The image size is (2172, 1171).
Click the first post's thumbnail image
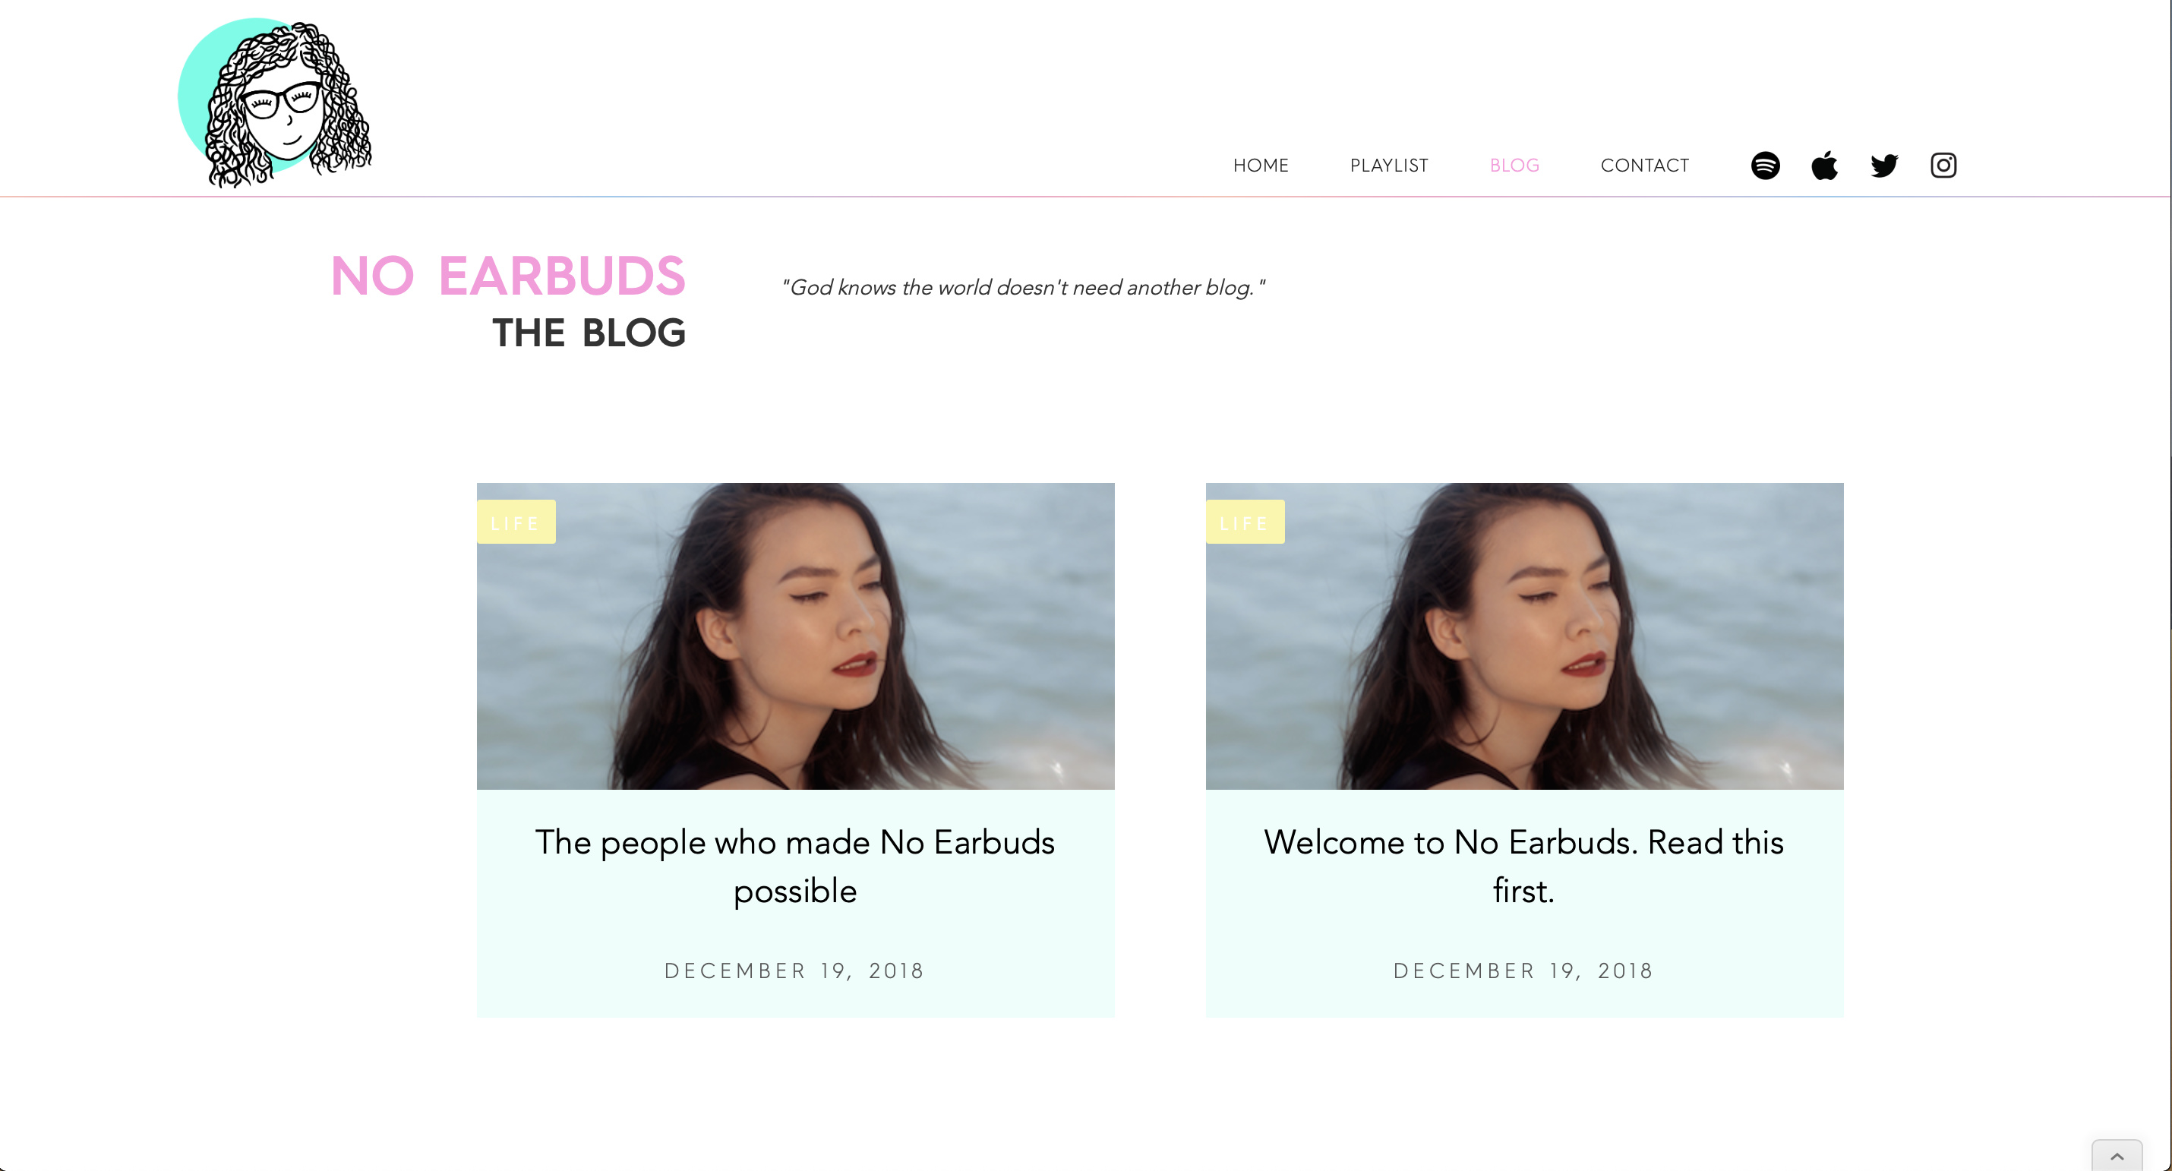(795, 636)
